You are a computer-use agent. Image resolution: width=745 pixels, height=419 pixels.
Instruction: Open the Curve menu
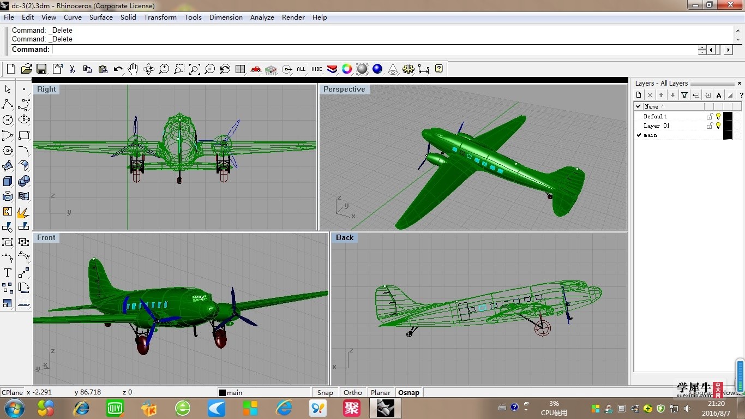point(73,17)
